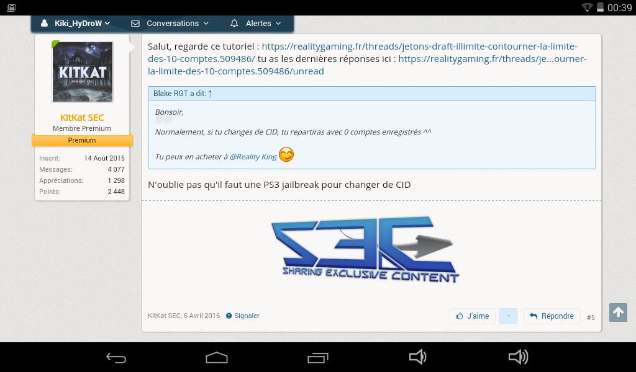Screen dimensions: 636x372
Task: Click the quote jump arrow after "Blake RGT a dit"
Action: pyautogui.click(x=210, y=94)
